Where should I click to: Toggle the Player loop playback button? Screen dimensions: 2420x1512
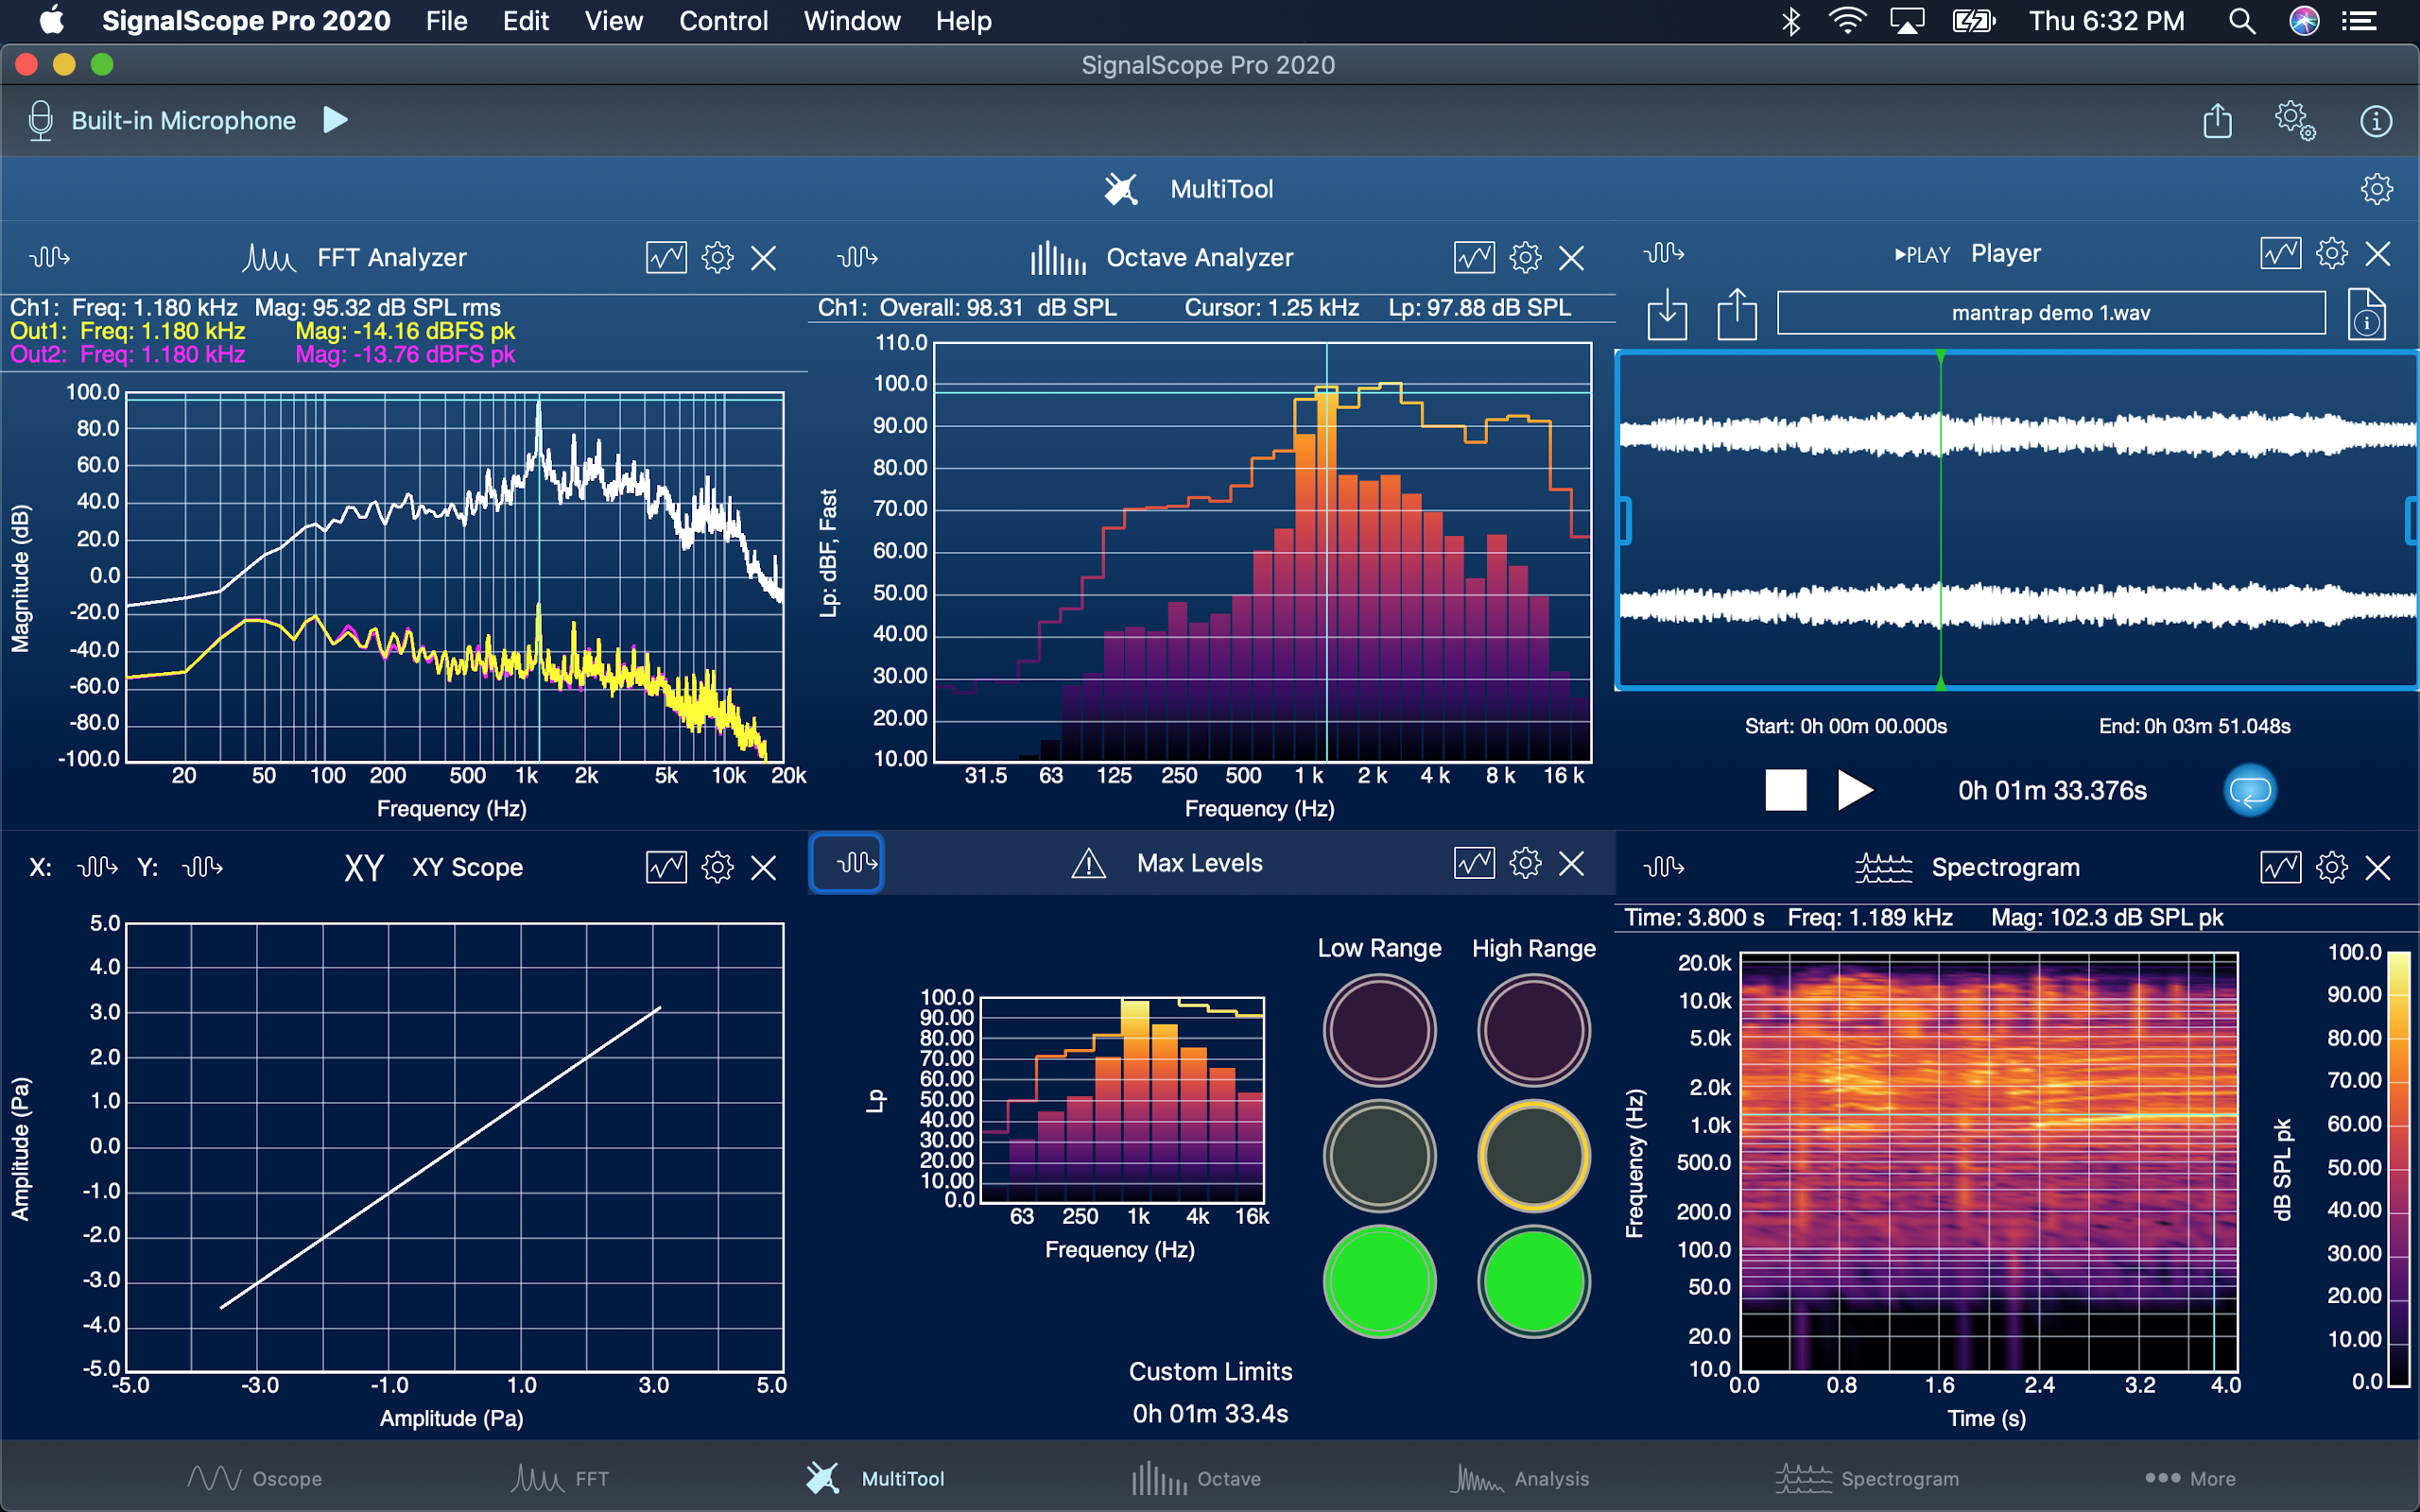[x=2250, y=791]
